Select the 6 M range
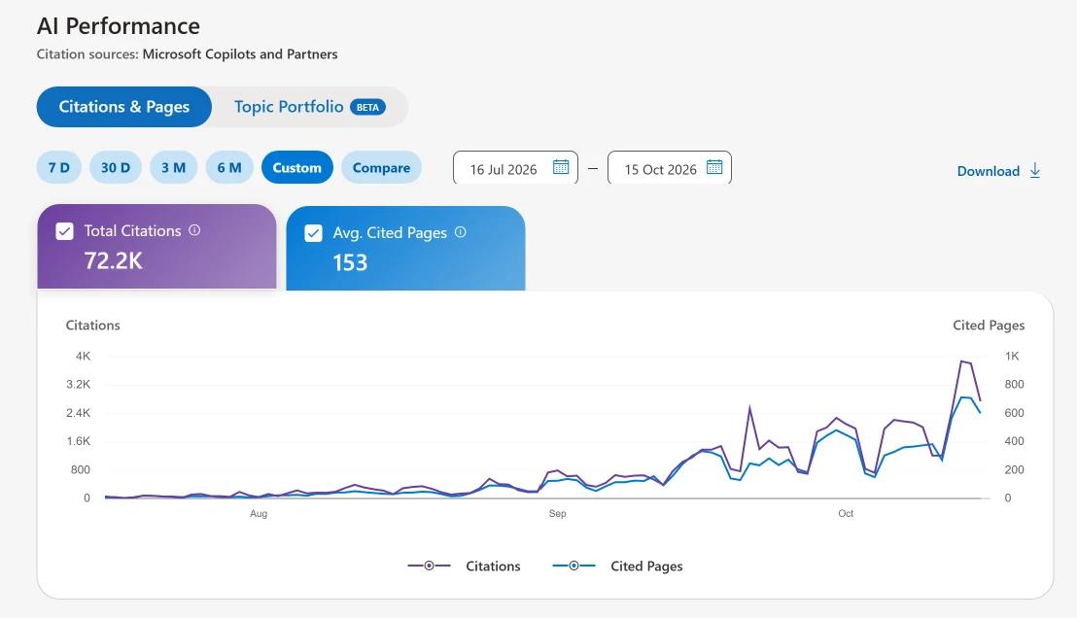Image resolution: width=1077 pixels, height=618 pixels. tap(229, 167)
